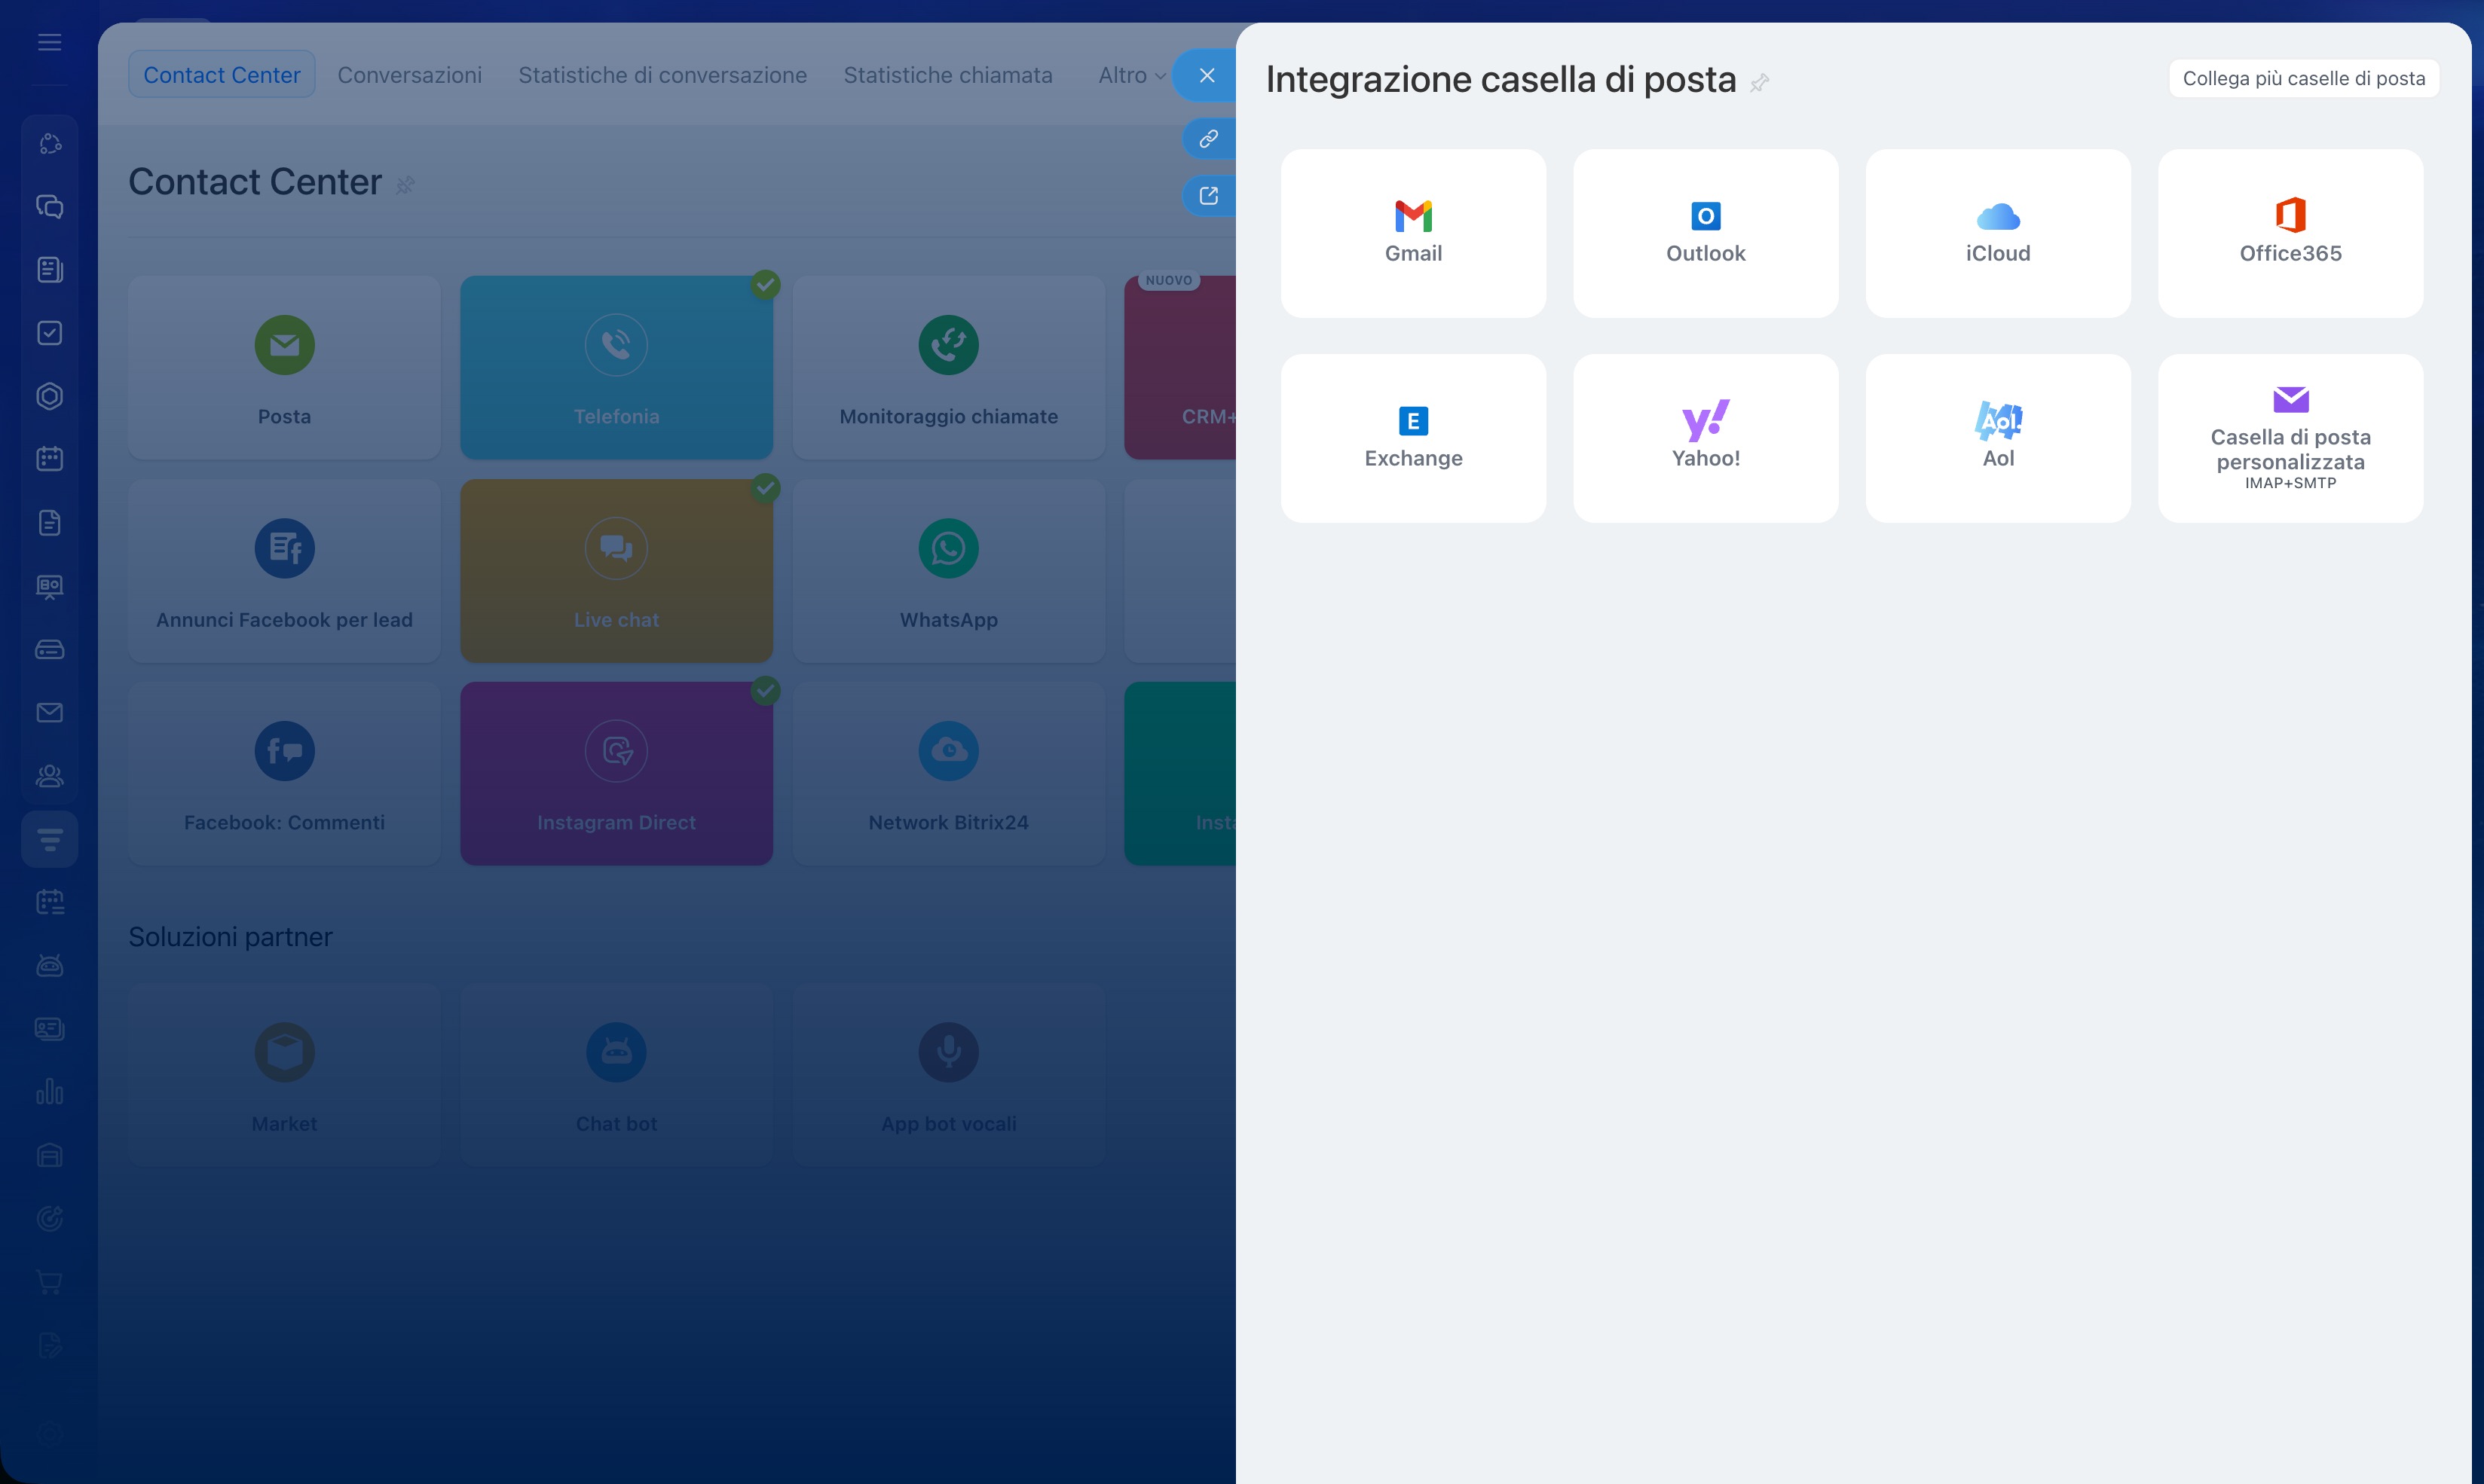
Task: Select the Gmail mailbox integration
Action: click(1412, 233)
